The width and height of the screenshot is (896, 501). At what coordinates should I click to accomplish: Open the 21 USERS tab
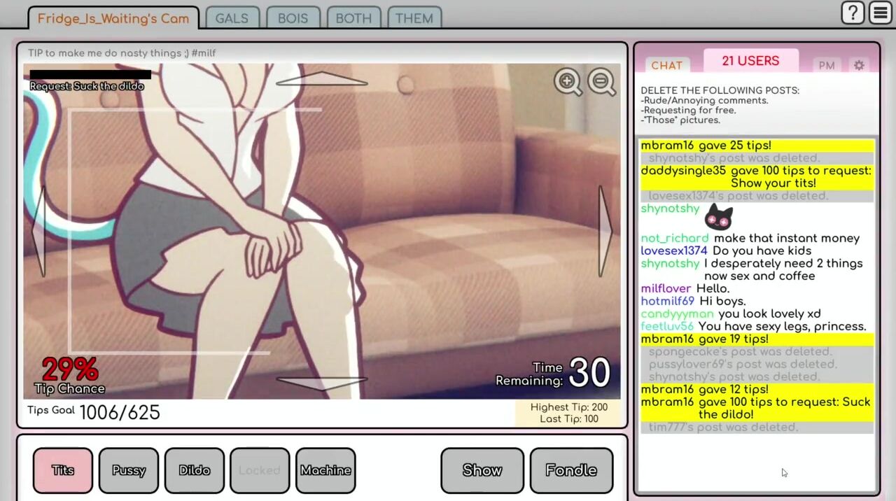click(750, 61)
